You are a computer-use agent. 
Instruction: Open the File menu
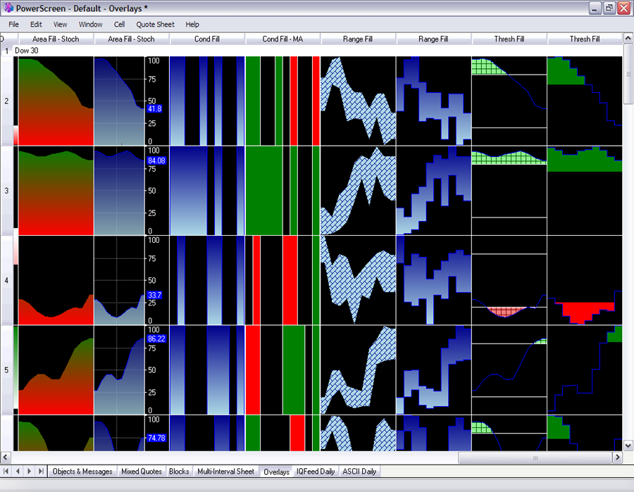pos(13,24)
